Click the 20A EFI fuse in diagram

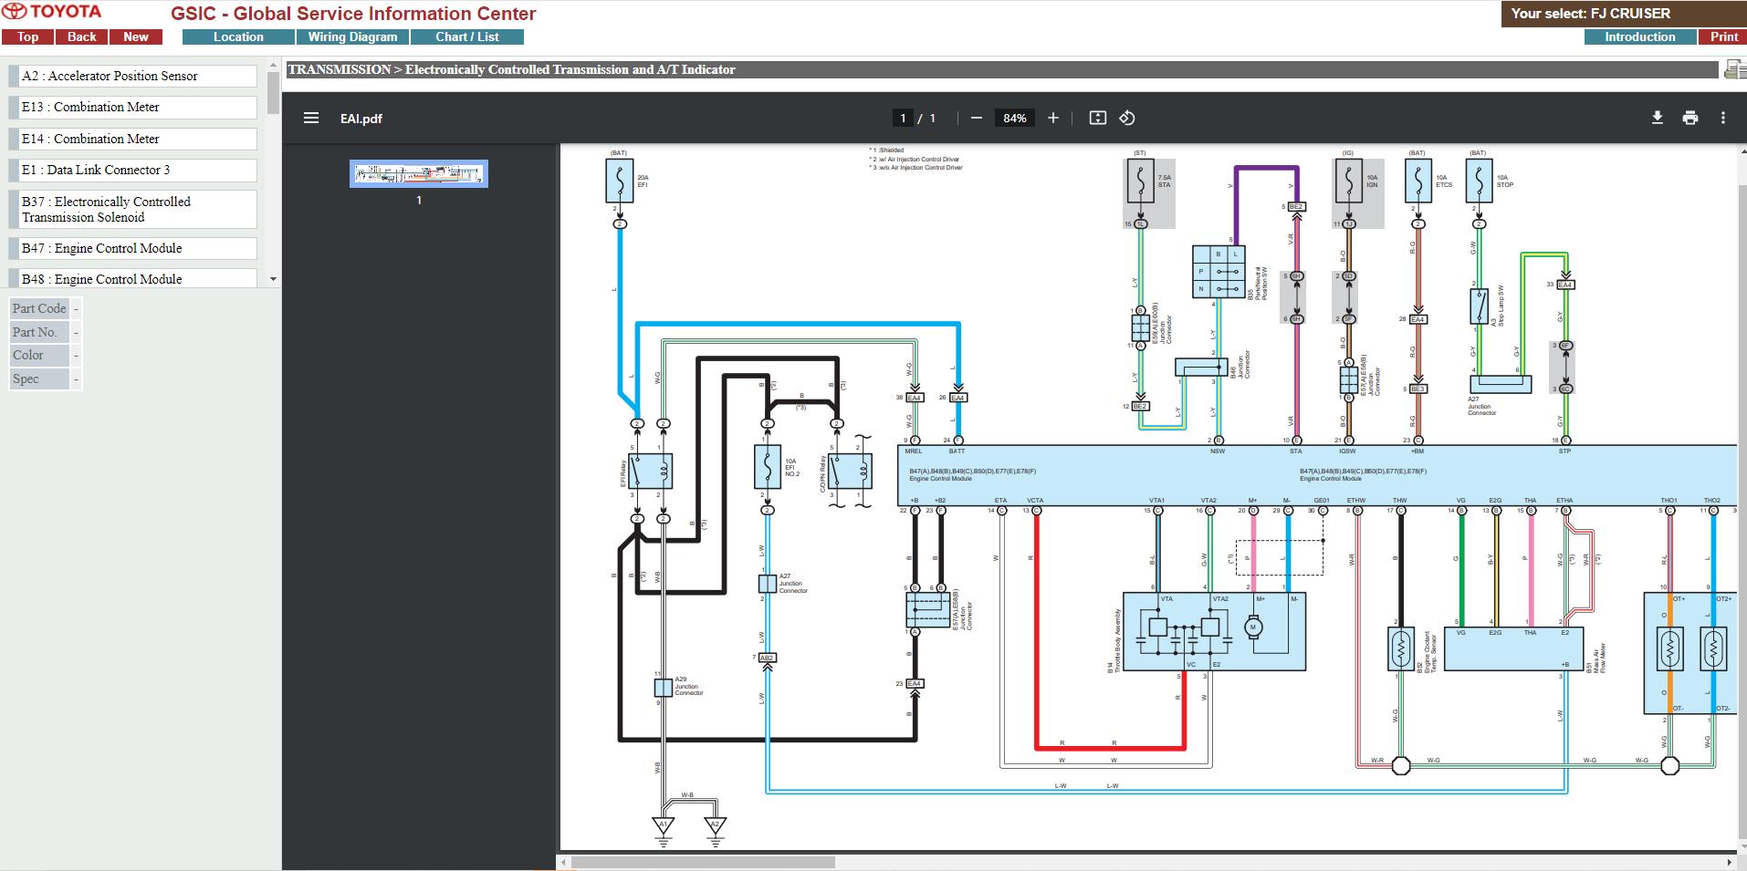point(620,181)
